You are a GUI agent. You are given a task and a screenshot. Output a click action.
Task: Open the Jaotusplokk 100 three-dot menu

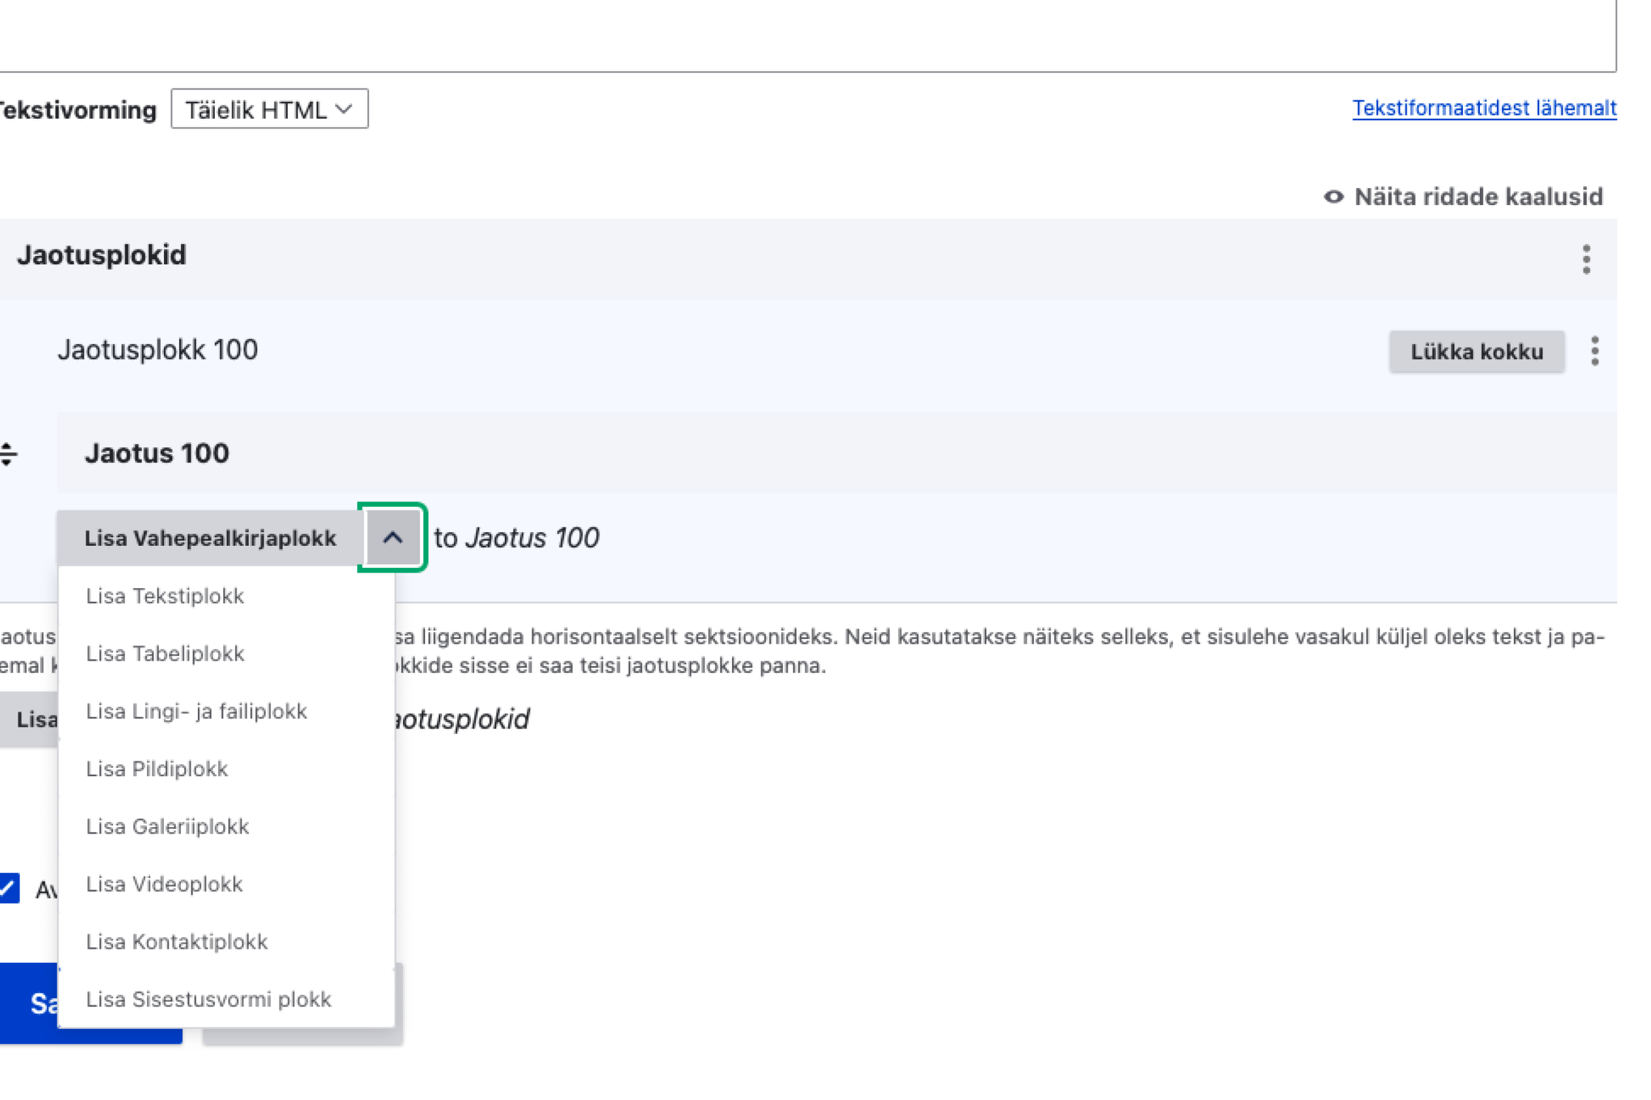1594,351
